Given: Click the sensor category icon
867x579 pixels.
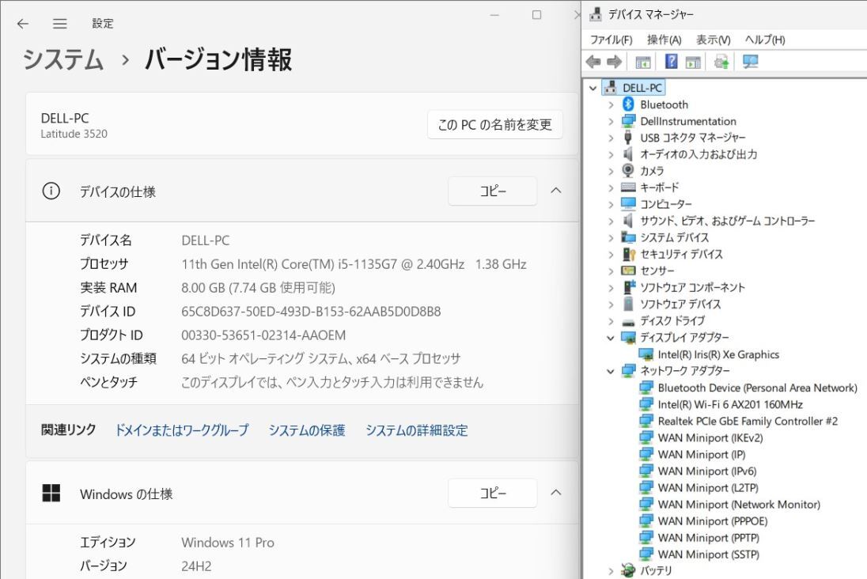Looking at the screenshot, I should pyautogui.click(x=628, y=271).
